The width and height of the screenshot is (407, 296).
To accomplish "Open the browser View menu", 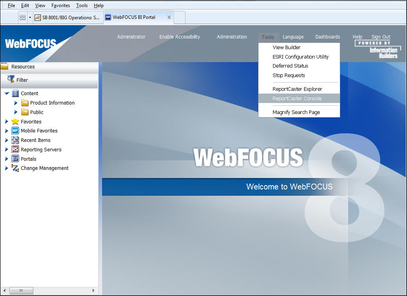I will click(x=40, y=5).
